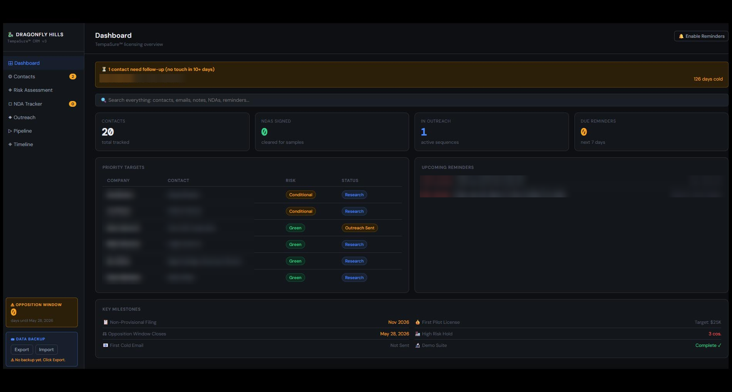The image size is (732, 392).
Task: Click the 'Complete ✓' Demo Suite status
Action: tap(708, 345)
